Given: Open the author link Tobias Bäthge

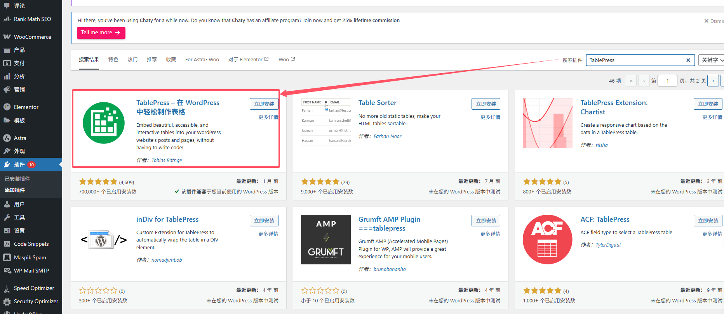Looking at the screenshot, I should (167, 160).
